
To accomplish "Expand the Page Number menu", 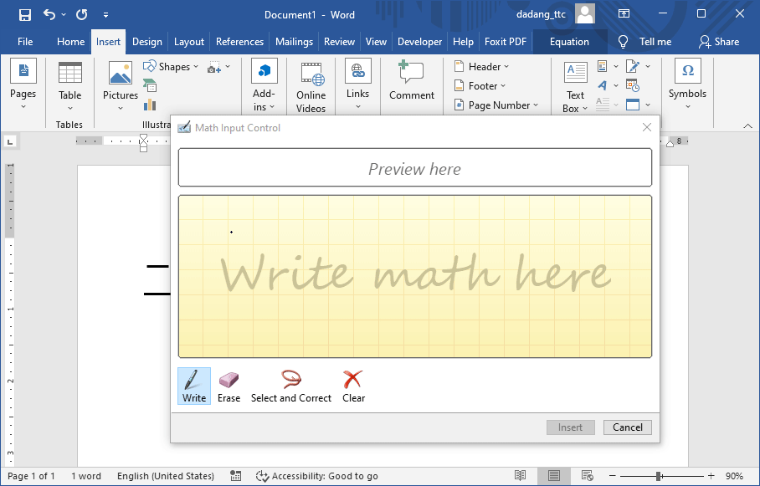I will (x=497, y=105).
